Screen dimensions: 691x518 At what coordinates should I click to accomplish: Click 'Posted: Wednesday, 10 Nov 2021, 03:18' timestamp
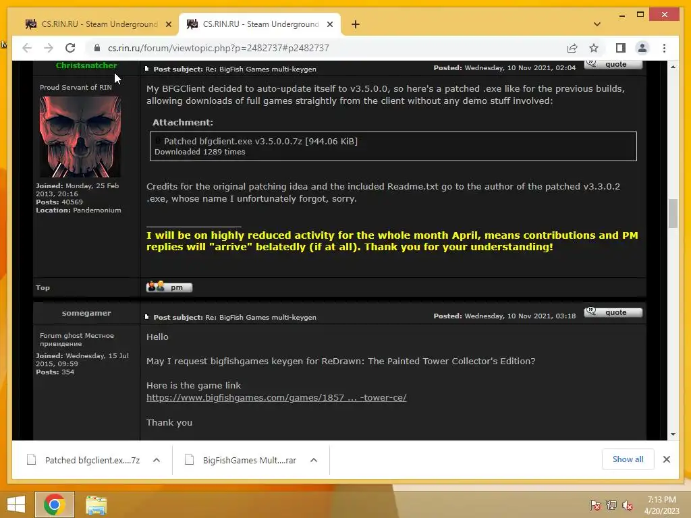click(505, 316)
